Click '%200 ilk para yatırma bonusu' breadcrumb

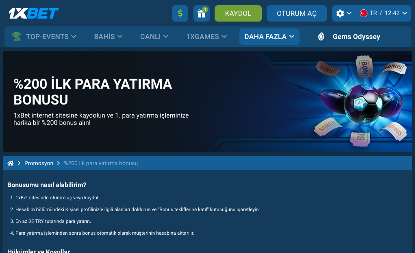(x=101, y=163)
